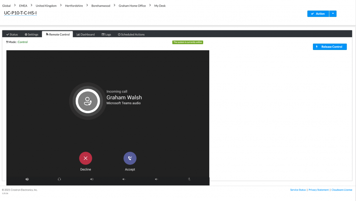356x201 pixels.
Task: Click the Control mode label
Action: 23,42
